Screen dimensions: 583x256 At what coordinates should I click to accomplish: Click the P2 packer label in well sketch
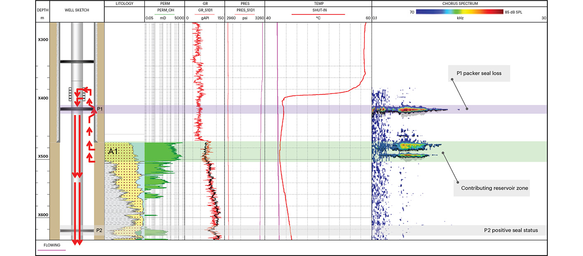point(99,230)
